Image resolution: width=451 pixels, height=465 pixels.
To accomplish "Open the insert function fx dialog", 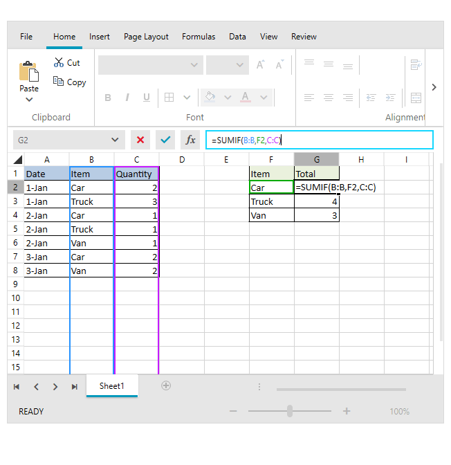I will pyautogui.click(x=190, y=140).
